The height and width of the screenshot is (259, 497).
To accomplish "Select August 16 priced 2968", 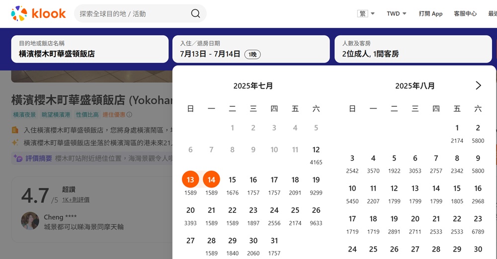I will tap(478, 194).
